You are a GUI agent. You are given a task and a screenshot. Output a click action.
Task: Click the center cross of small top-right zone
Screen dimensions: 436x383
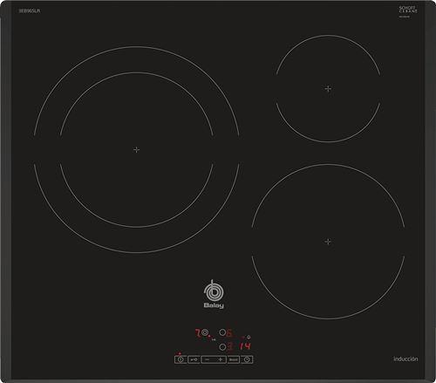[328, 88]
